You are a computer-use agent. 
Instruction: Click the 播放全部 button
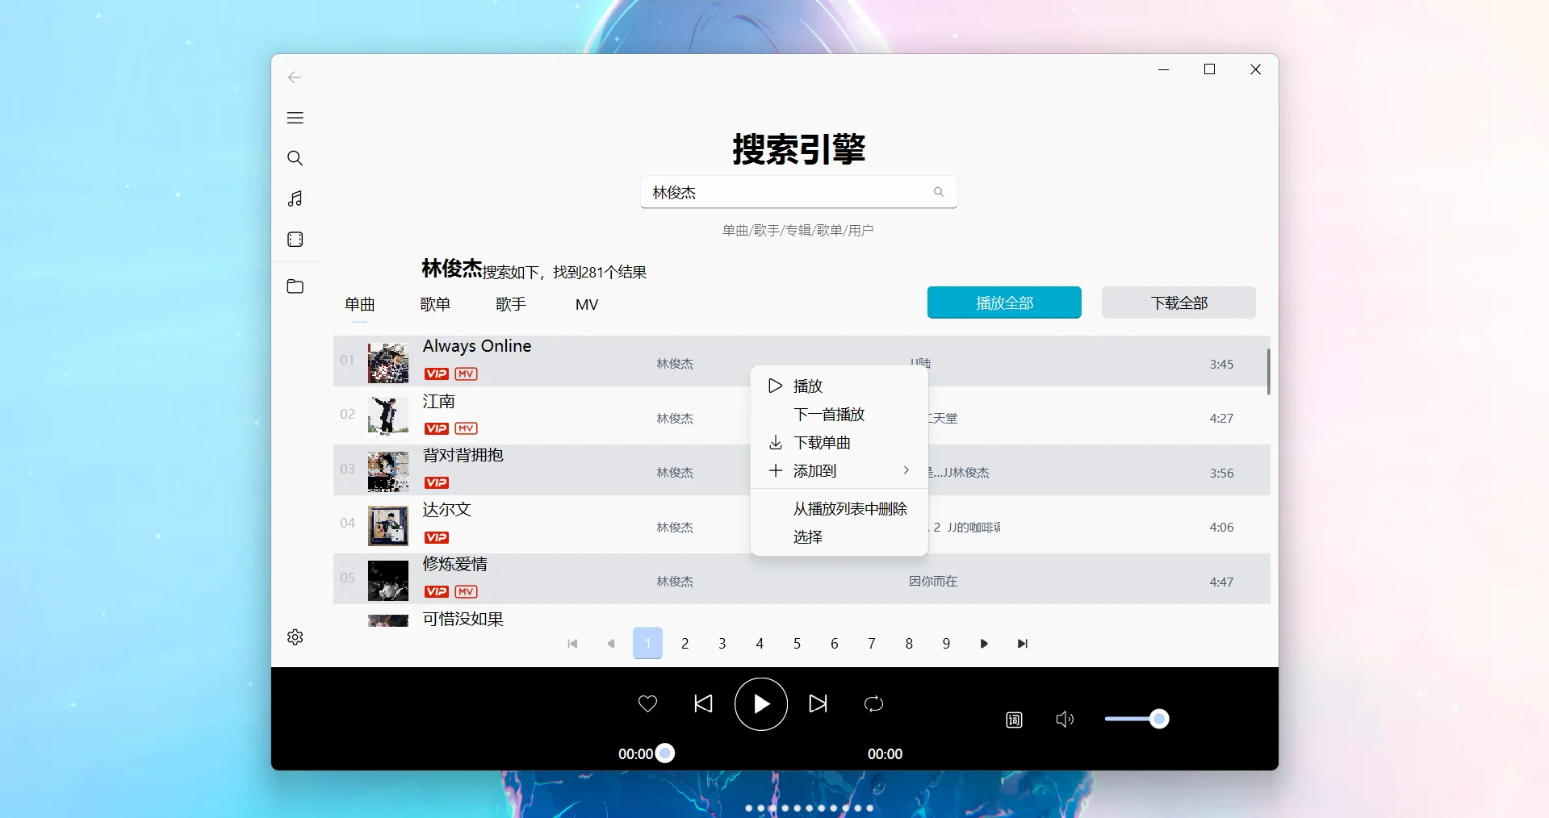coord(1003,302)
